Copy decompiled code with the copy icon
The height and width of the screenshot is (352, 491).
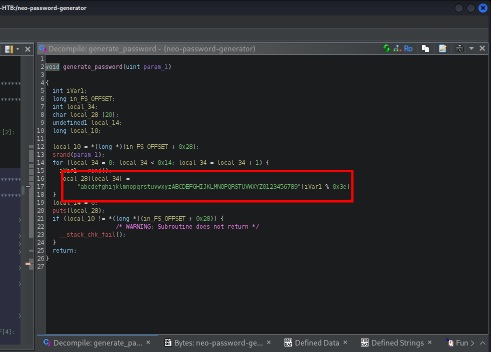425,48
